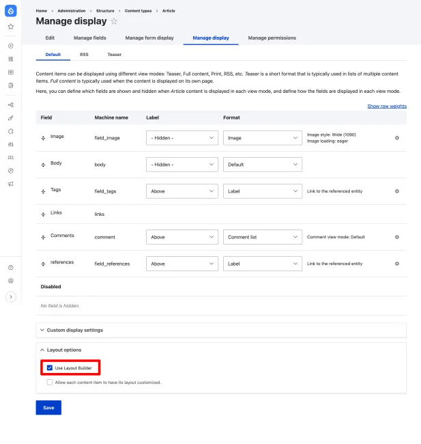Click the People icon in sidebar
This screenshot has width=421, height=444.
click(x=10, y=157)
